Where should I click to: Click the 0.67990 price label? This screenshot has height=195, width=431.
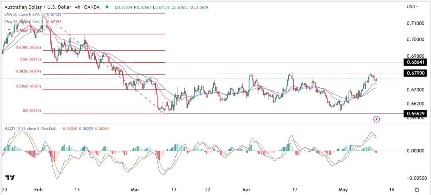click(x=415, y=73)
